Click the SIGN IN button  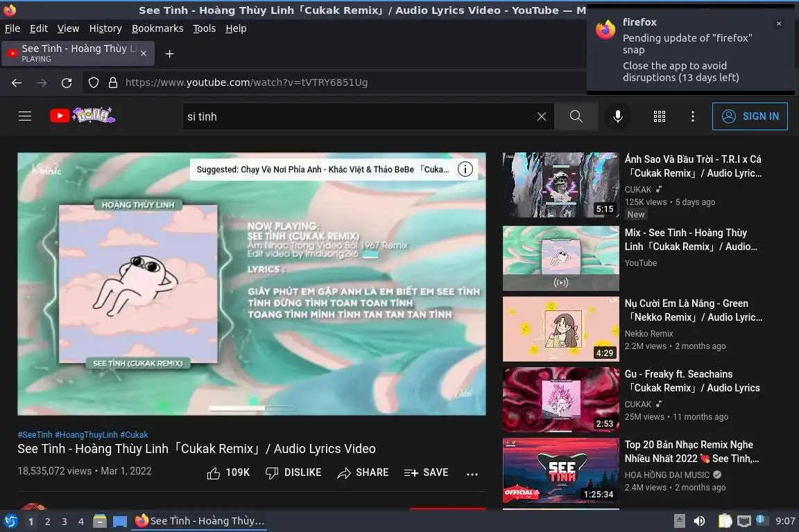coord(750,116)
